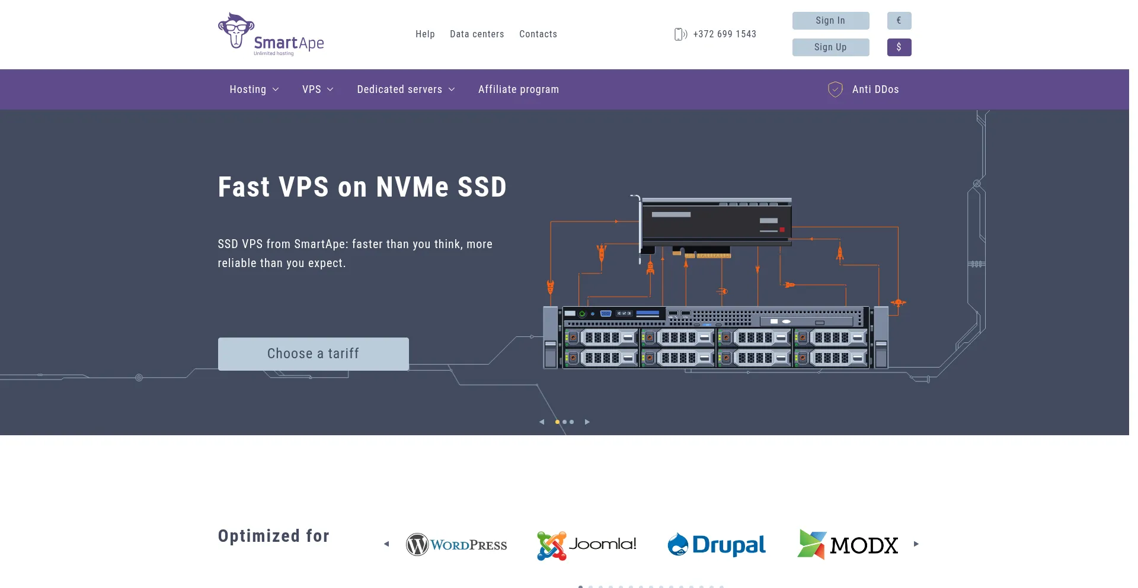
Task: Click the Sign In button
Action: 830,21
